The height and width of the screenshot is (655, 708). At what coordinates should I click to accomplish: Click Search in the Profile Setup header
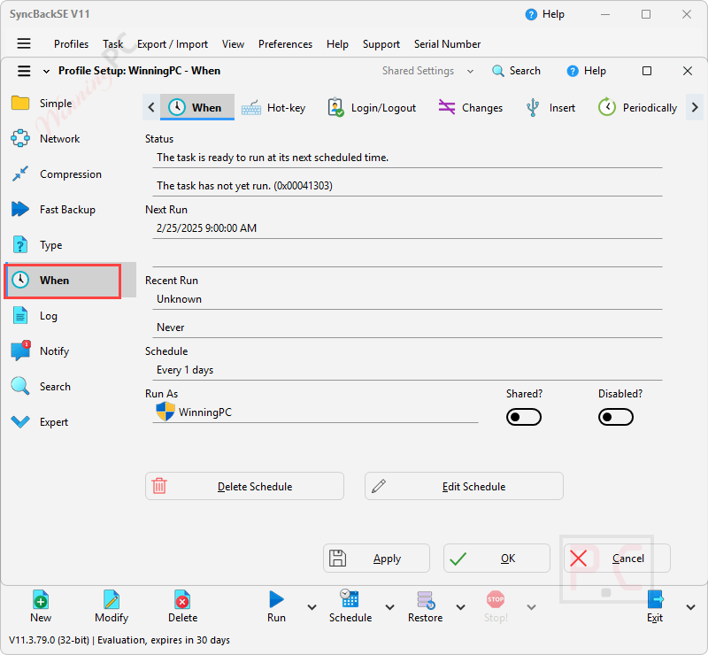click(516, 71)
